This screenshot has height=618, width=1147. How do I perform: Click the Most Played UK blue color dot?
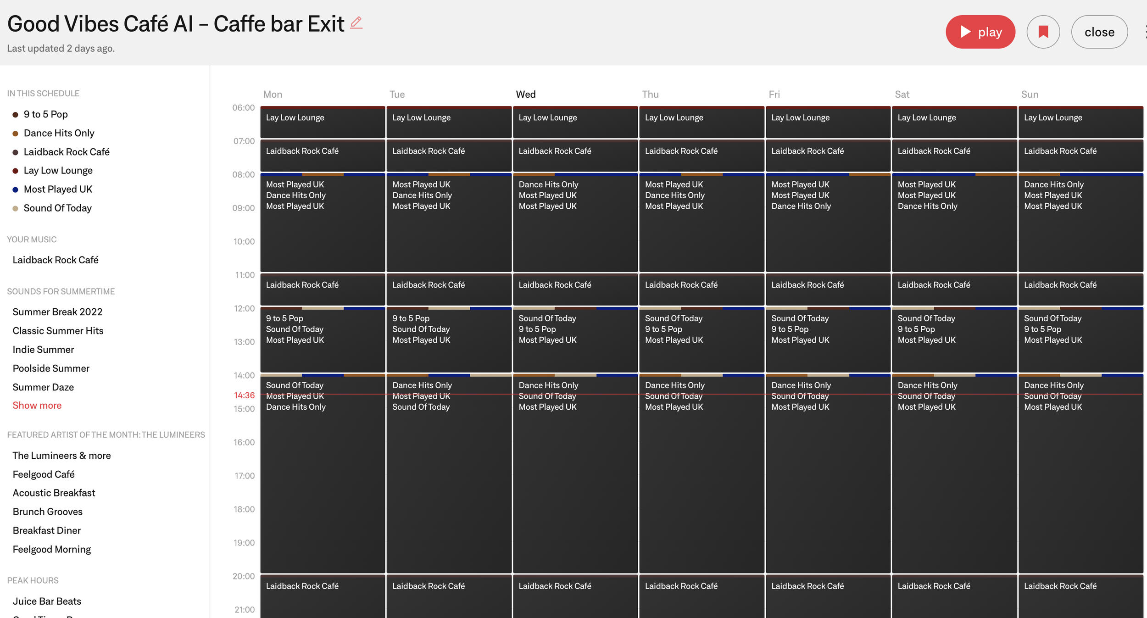(15, 189)
